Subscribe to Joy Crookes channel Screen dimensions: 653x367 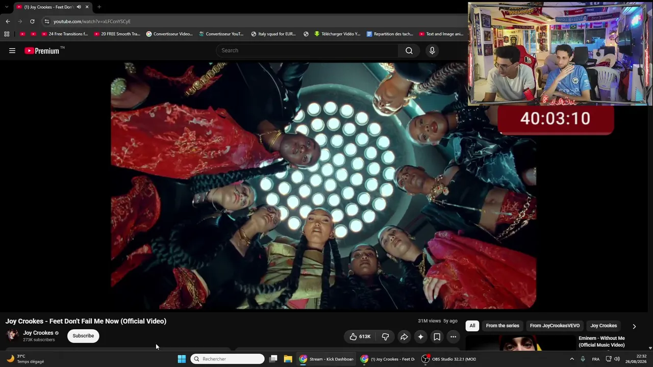point(83,336)
